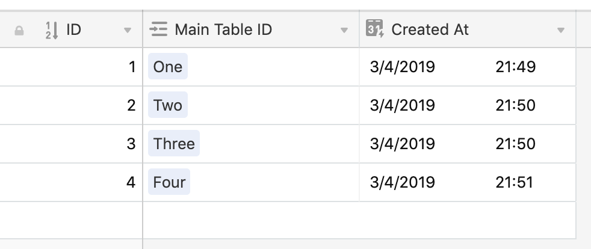591x249 pixels.
Task: Open the Main Table ID column dropdown arrow
Action: click(344, 30)
